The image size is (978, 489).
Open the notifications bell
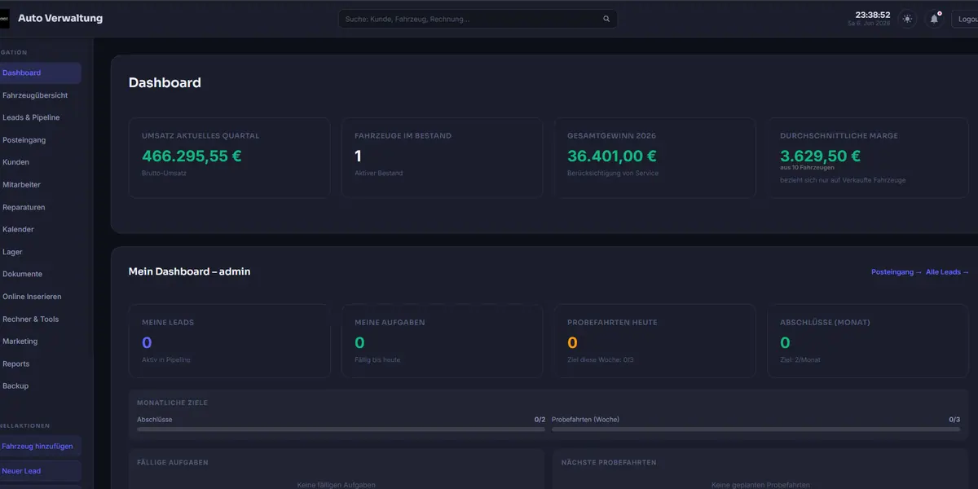point(934,19)
